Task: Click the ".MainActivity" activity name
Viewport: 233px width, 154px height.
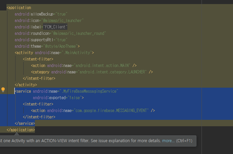Action: coord(77,53)
